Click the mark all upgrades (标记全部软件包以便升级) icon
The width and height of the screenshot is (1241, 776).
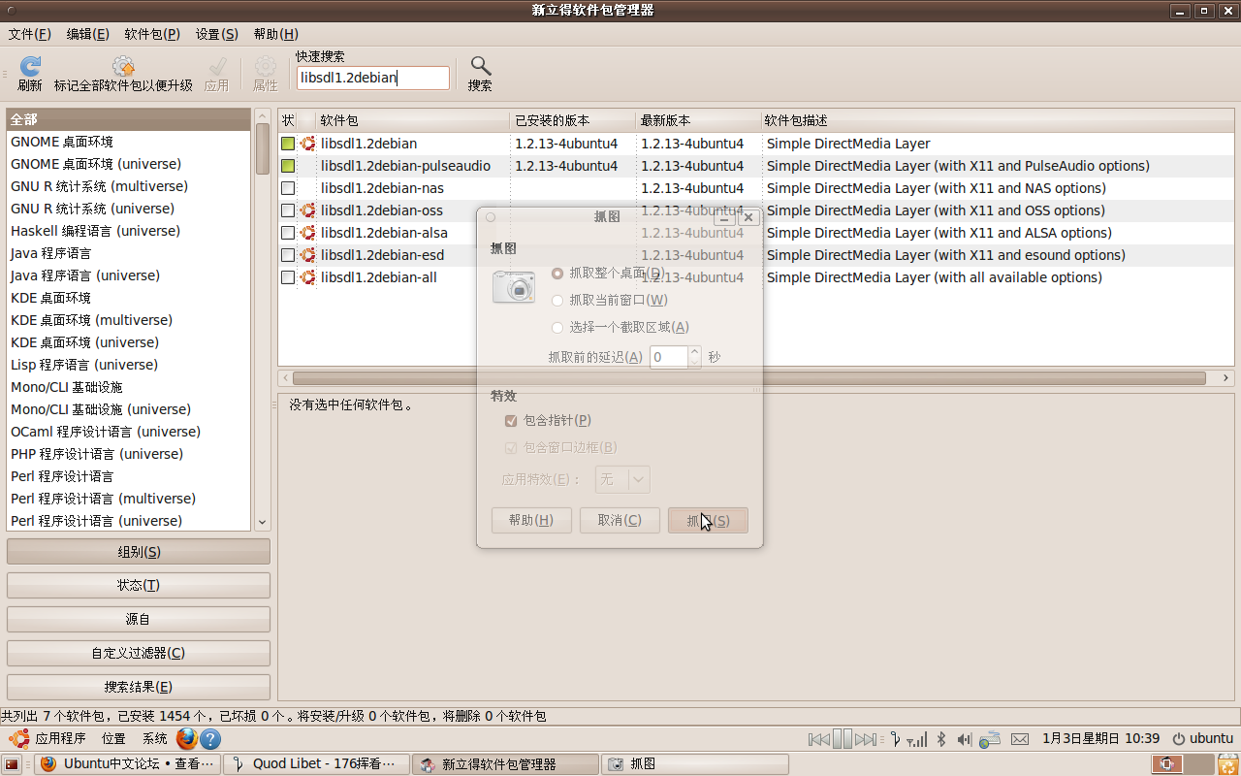point(123,66)
